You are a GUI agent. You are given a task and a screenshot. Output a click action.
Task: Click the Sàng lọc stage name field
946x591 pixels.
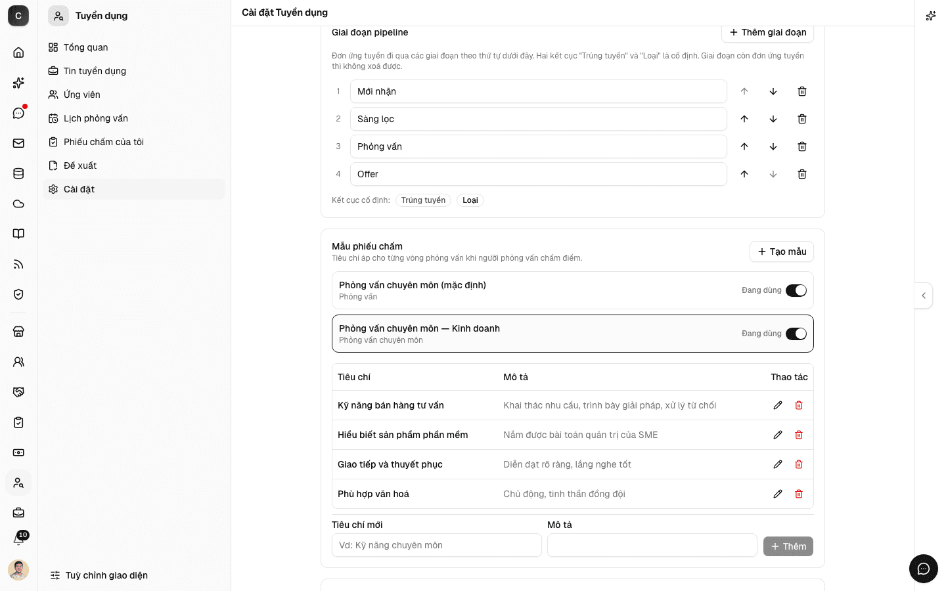(539, 119)
